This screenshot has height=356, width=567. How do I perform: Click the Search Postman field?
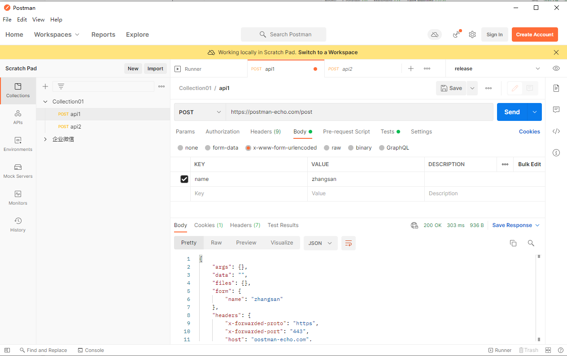283,34
